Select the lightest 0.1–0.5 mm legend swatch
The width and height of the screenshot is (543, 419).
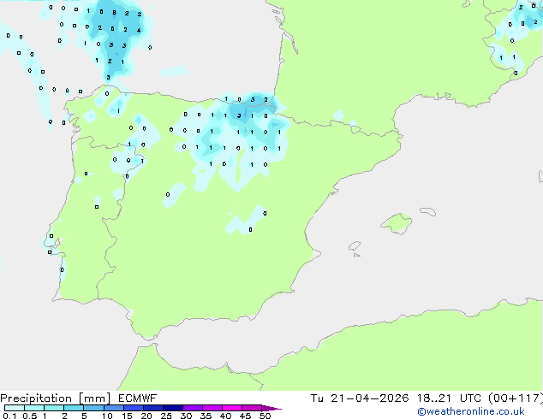point(14,408)
